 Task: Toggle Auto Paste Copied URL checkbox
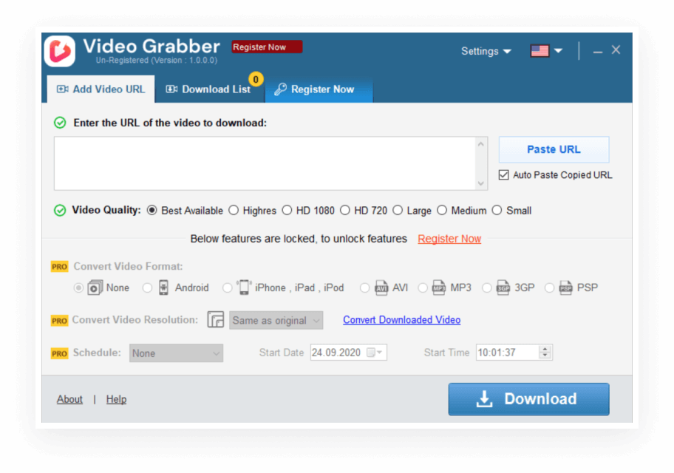[504, 175]
